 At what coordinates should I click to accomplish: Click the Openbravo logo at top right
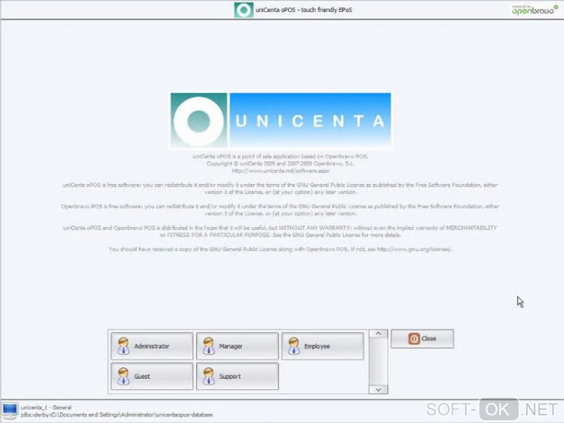[535, 9]
